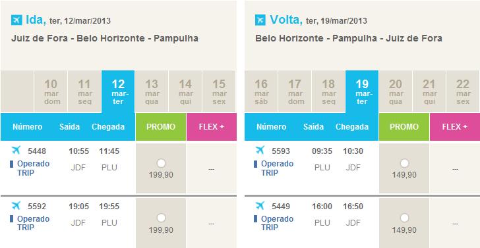
Task: Select PROMO fare 149,90 for flight 5593
Action: pos(404,163)
